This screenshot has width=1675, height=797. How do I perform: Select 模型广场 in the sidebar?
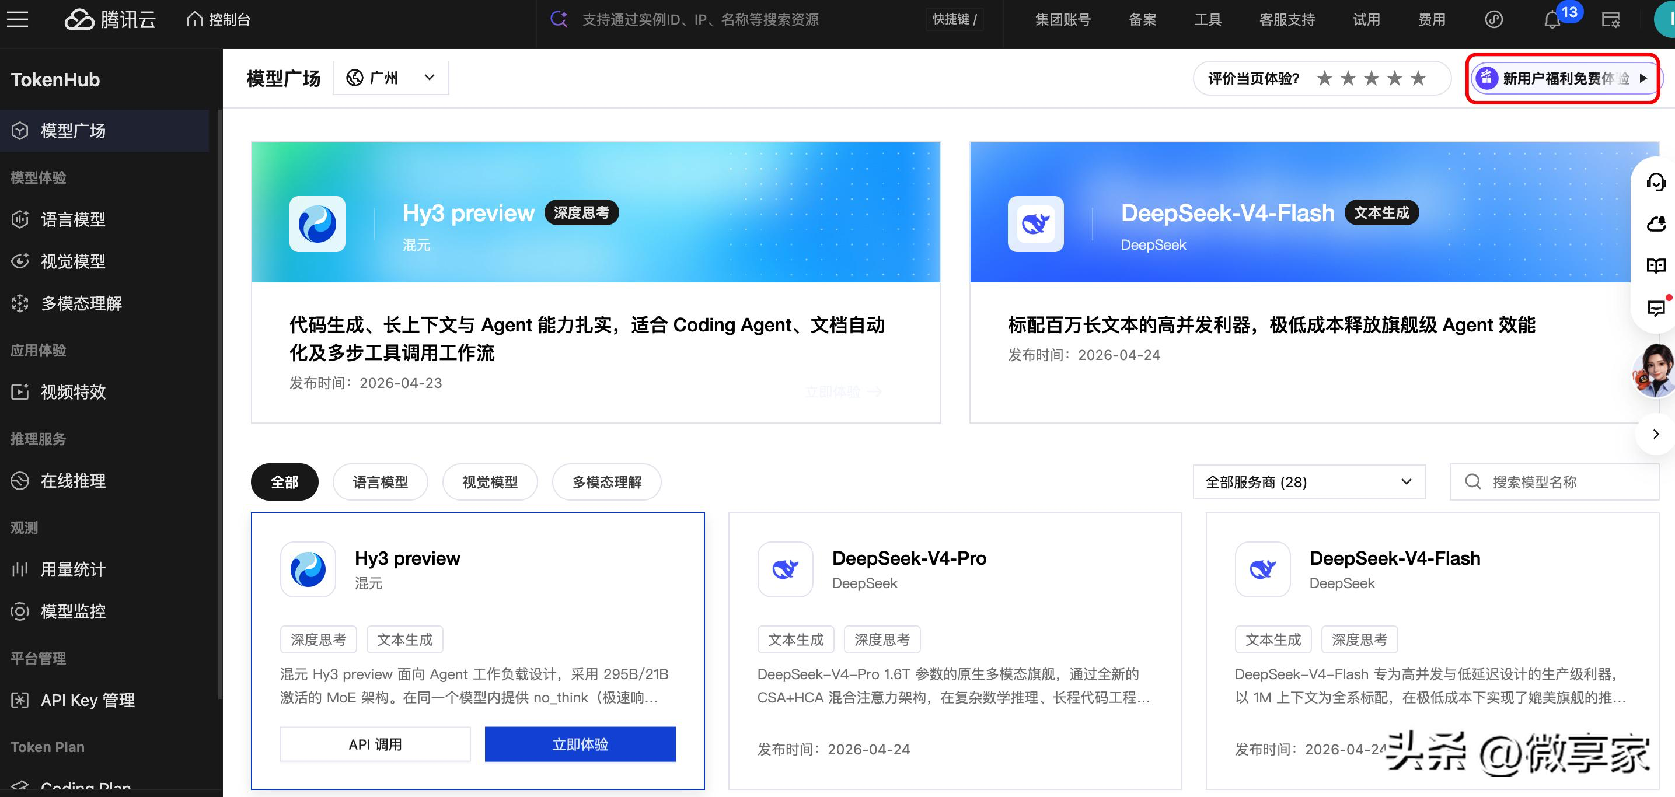click(x=104, y=131)
